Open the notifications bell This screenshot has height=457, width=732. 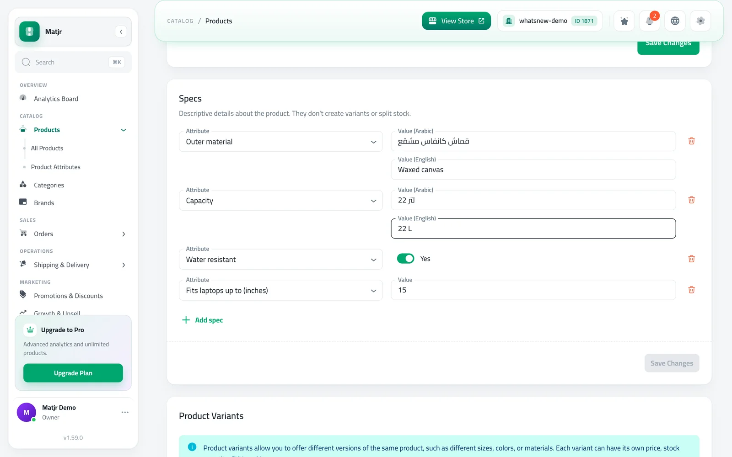[650, 21]
